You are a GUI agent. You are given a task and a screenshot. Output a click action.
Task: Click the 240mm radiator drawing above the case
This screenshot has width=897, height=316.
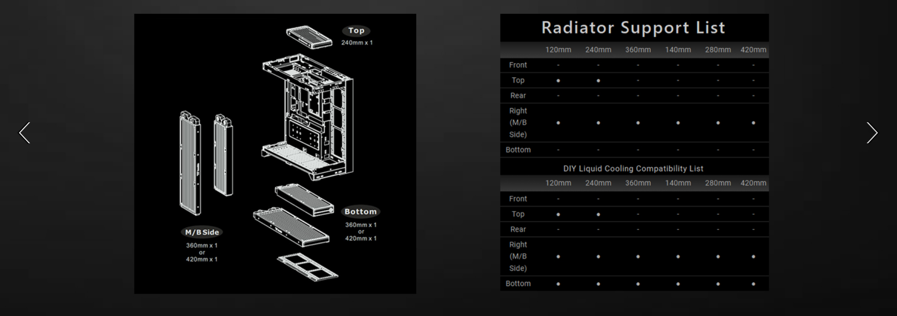pyautogui.click(x=309, y=37)
